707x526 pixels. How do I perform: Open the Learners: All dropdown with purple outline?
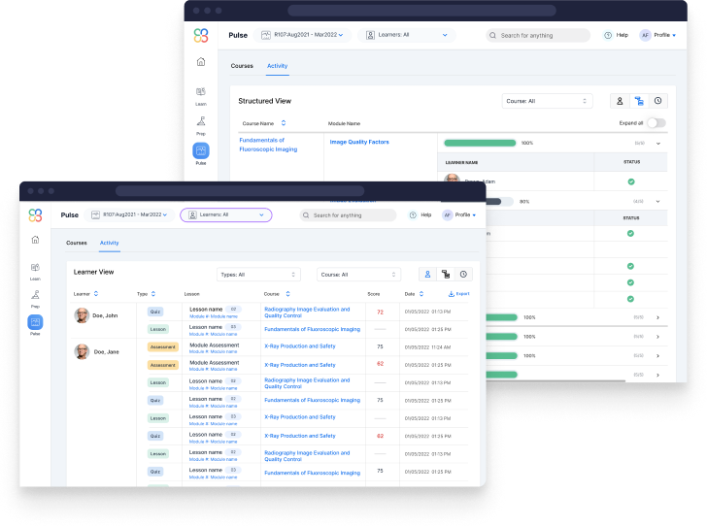[x=225, y=214]
